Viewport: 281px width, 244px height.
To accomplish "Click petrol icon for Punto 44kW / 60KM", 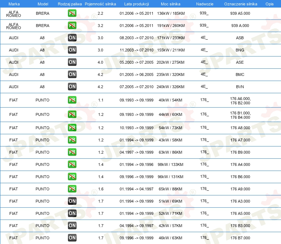I will (x=72, y=114).
